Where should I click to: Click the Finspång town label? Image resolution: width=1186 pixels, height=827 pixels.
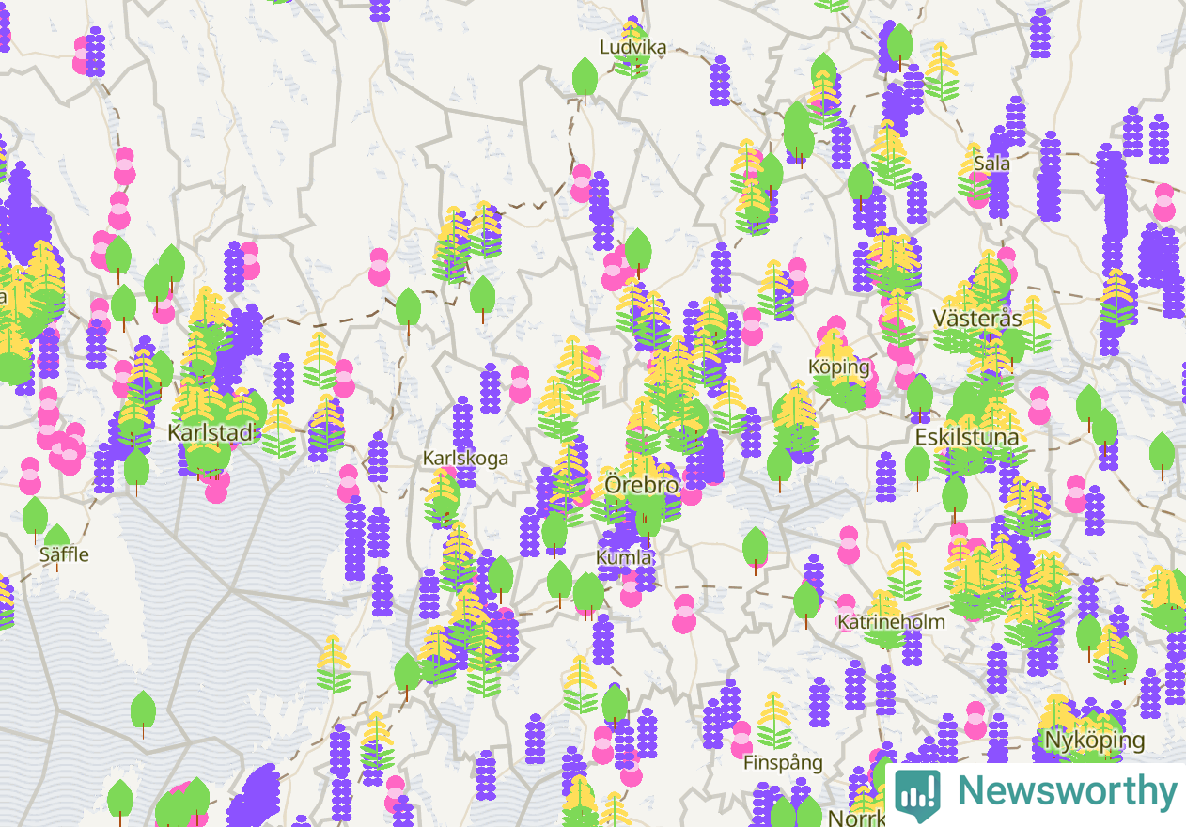(x=783, y=763)
